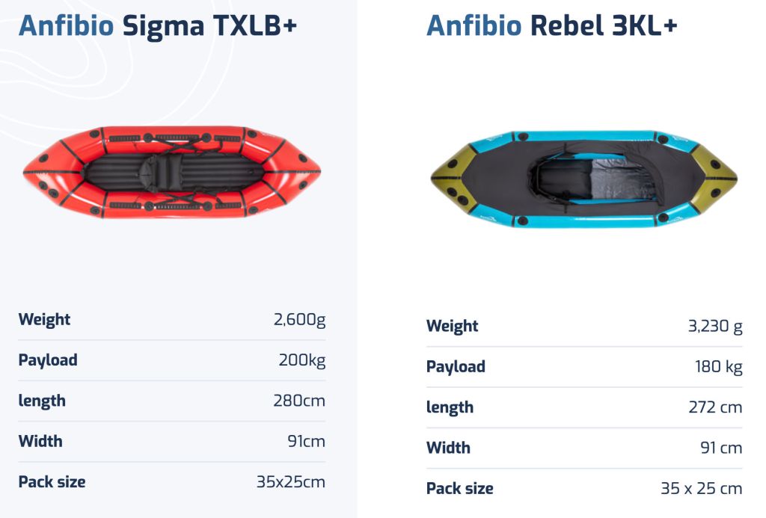
Task: Select the Rebel 3KL+ length label
Action: (x=450, y=407)
